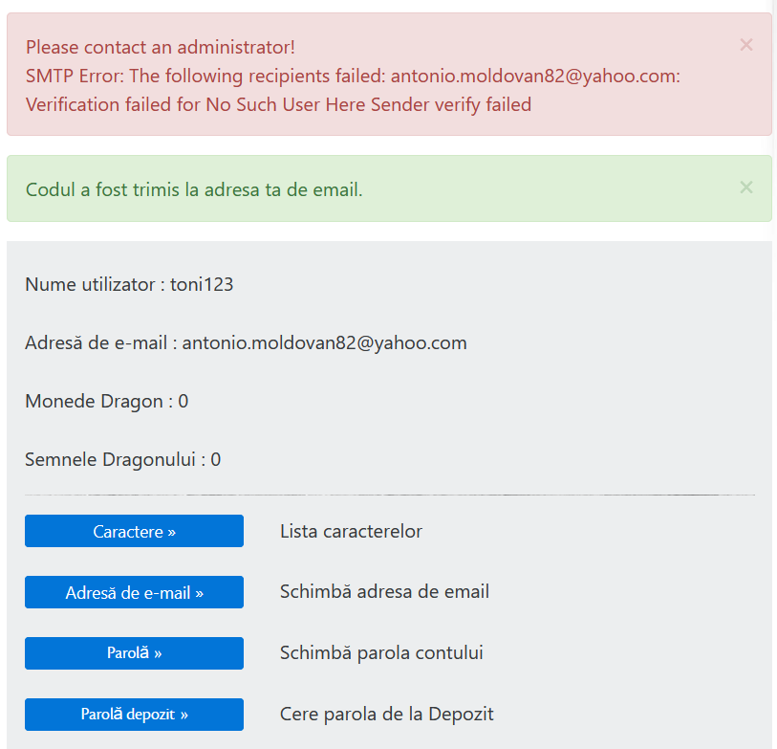Click the 'SMTP Error: The following recipients failed' text
The width and height of the screenshot is (777, 749).
point(205,76)
